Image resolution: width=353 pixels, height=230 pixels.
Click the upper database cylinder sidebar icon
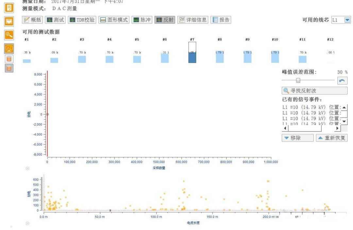(9, 59)
